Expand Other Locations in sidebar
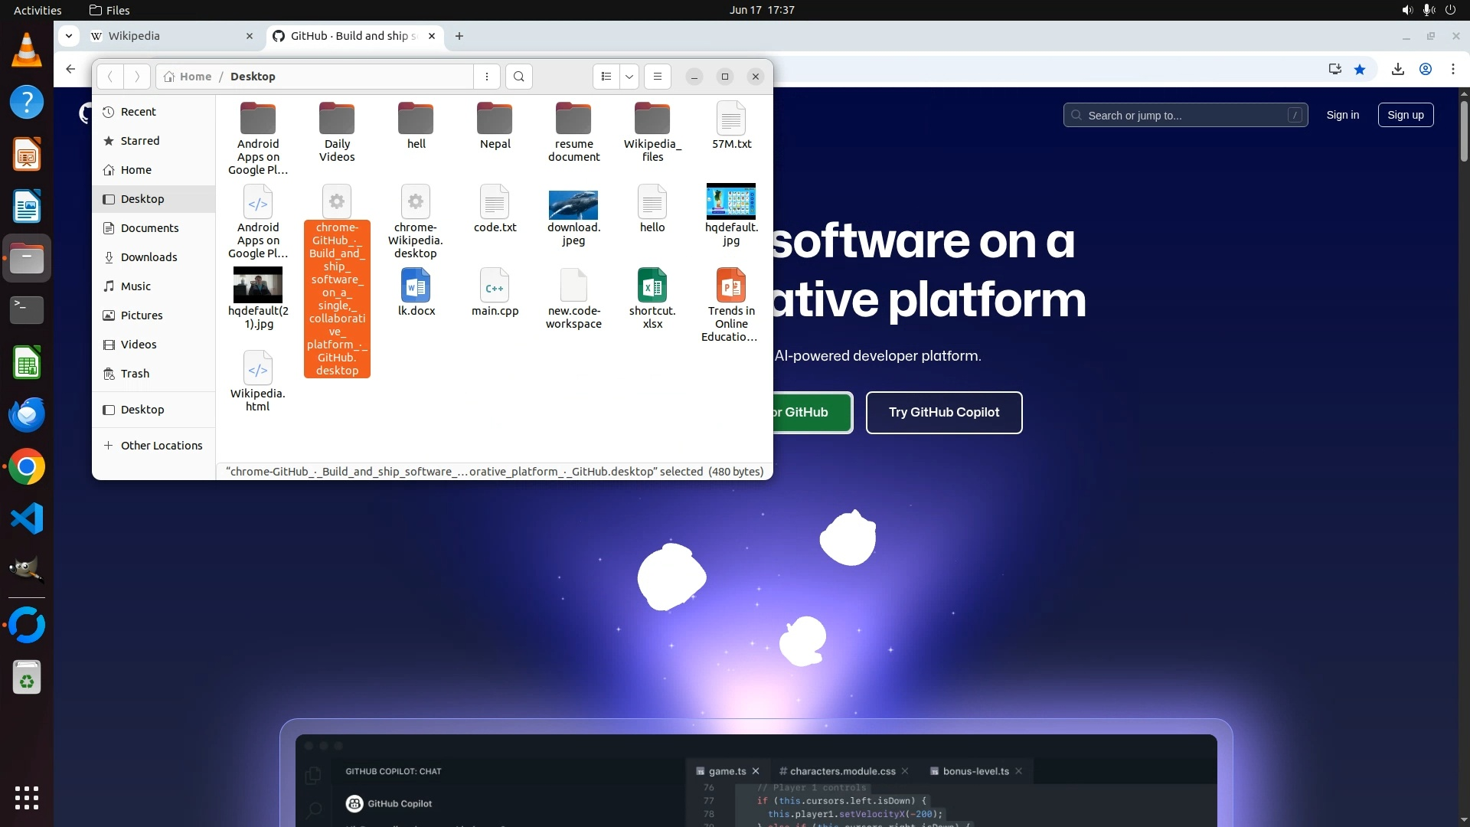1470x827 pixels. tap(161, 446)
